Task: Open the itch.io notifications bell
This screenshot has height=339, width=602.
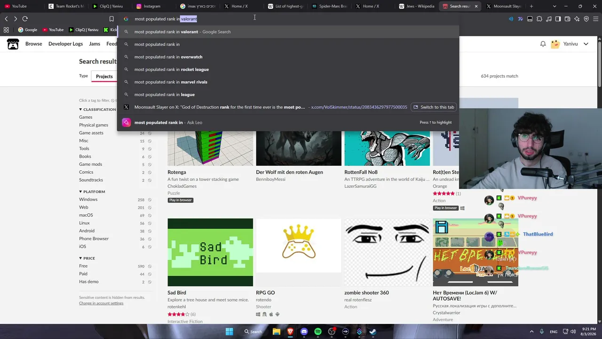Action: (543, 44)
